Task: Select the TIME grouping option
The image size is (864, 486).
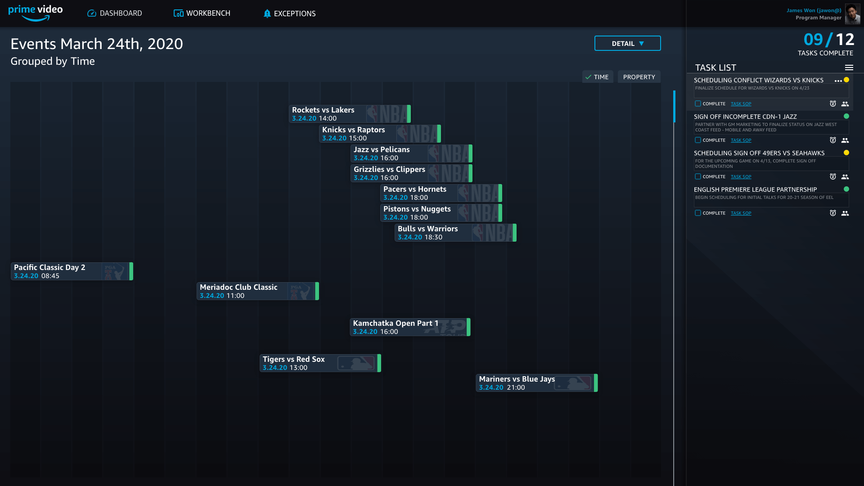Action: [597, 77]
